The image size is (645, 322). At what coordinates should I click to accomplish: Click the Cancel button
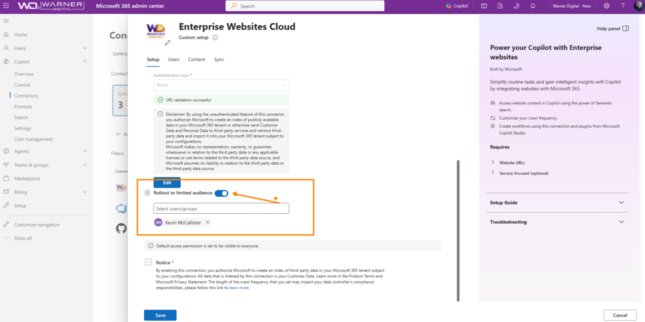(x=620, y=316)
